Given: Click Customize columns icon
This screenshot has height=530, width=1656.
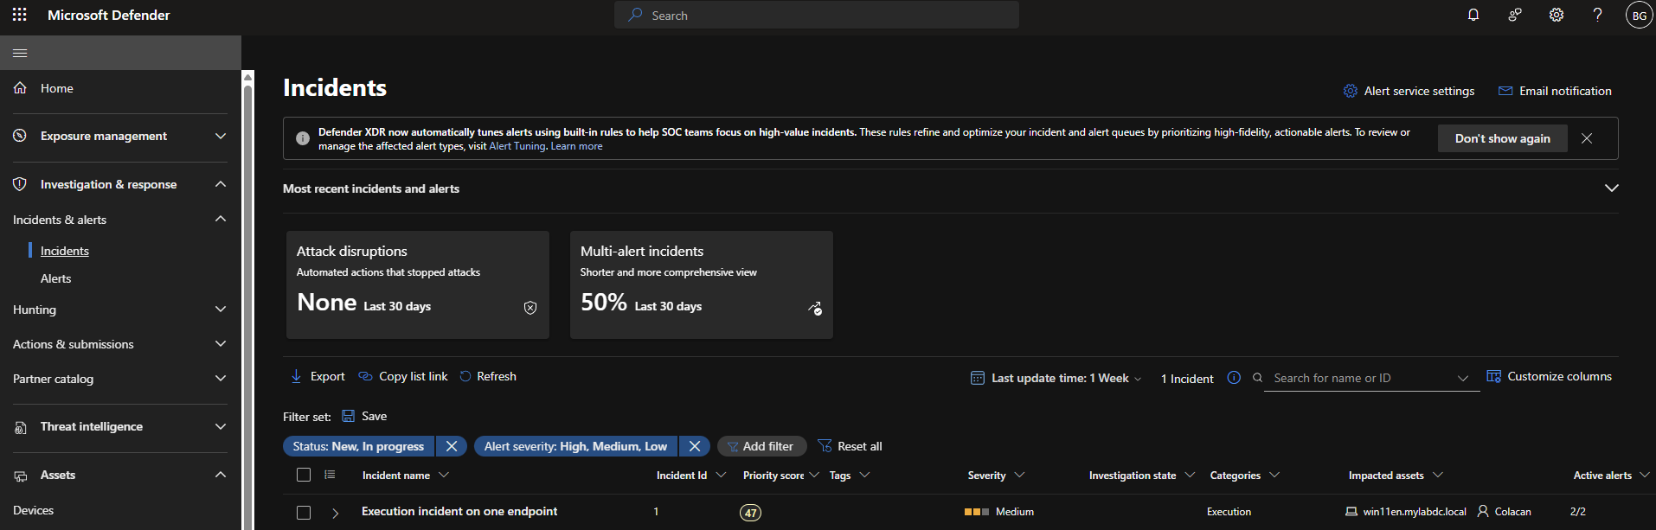Looking at the screenshot, I should [x=1493, y=376].
